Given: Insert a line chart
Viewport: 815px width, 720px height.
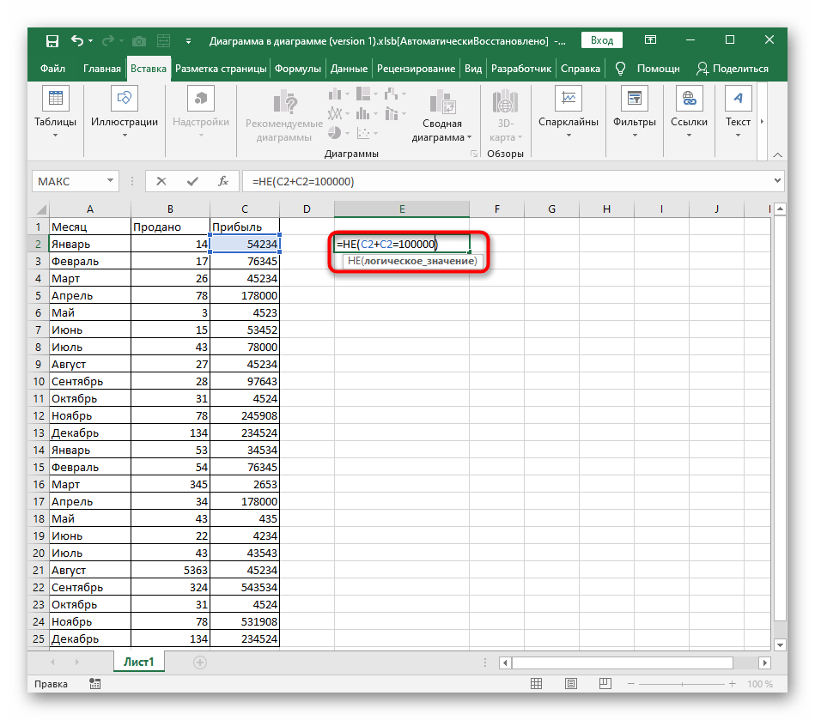Looking at the screenshot, I should click(338, 113).
